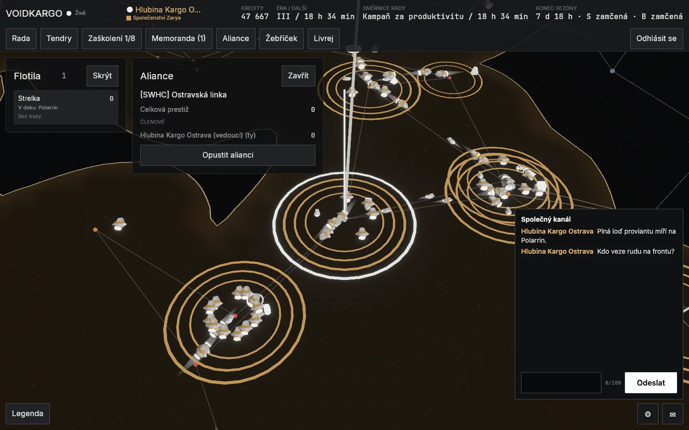Click the white status dot beside VOIDKARGO
Screen dimensions: 689x430
tap(69, 13)
